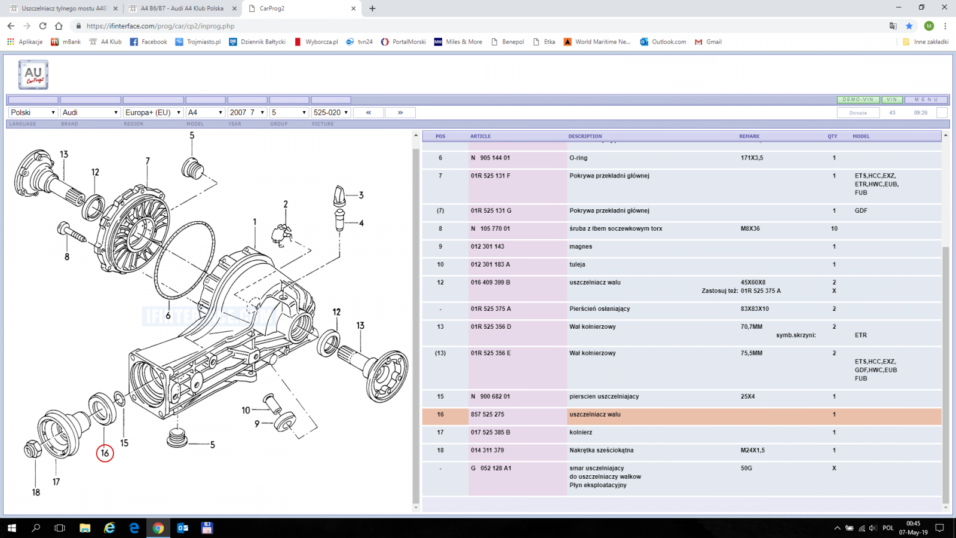Screen dimensions: 956x538
Task: Open the MENU button
Action: click(927, 100)
